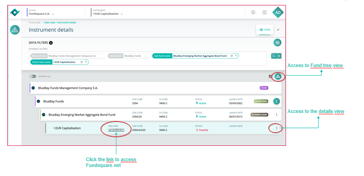Open ISIN link LU123591011
This screenshot has width=364, height=176.
(x=116, y=130)
